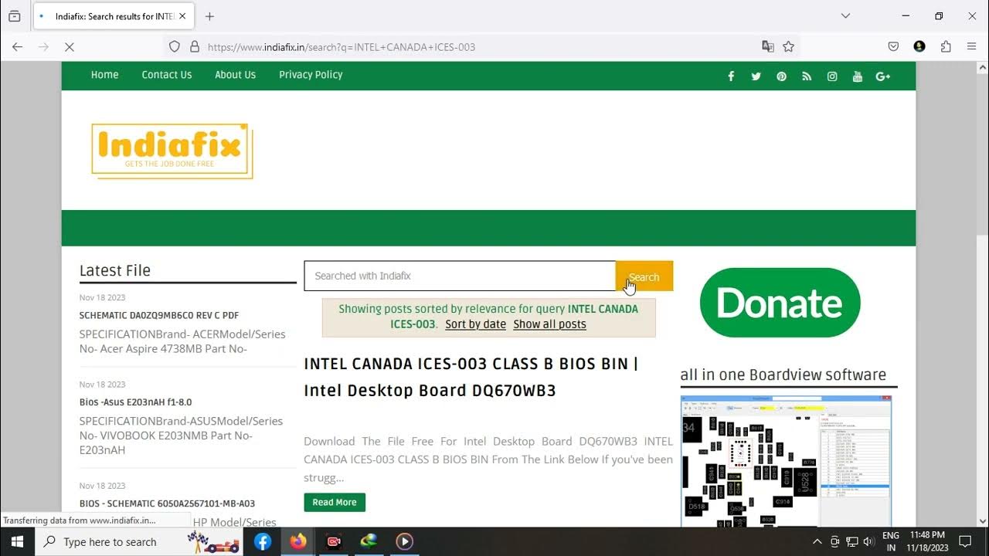The height and width of the screenshot is (556, 989).
Task: Click the Searched with Indiafix field
Action: pos(460,276)
